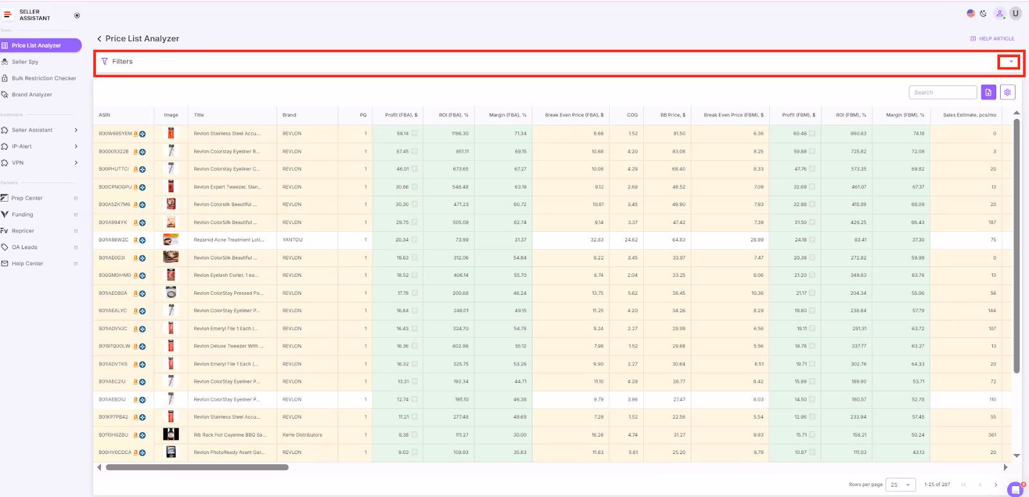Click the Seller Assistant logo icon
Viewport: 1029px width, 497px height.
(8, 15)
